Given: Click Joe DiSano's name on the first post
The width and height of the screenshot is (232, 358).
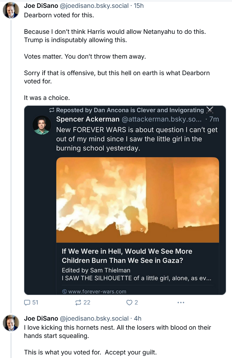Looking at the screenshot, I should [41, 6].
